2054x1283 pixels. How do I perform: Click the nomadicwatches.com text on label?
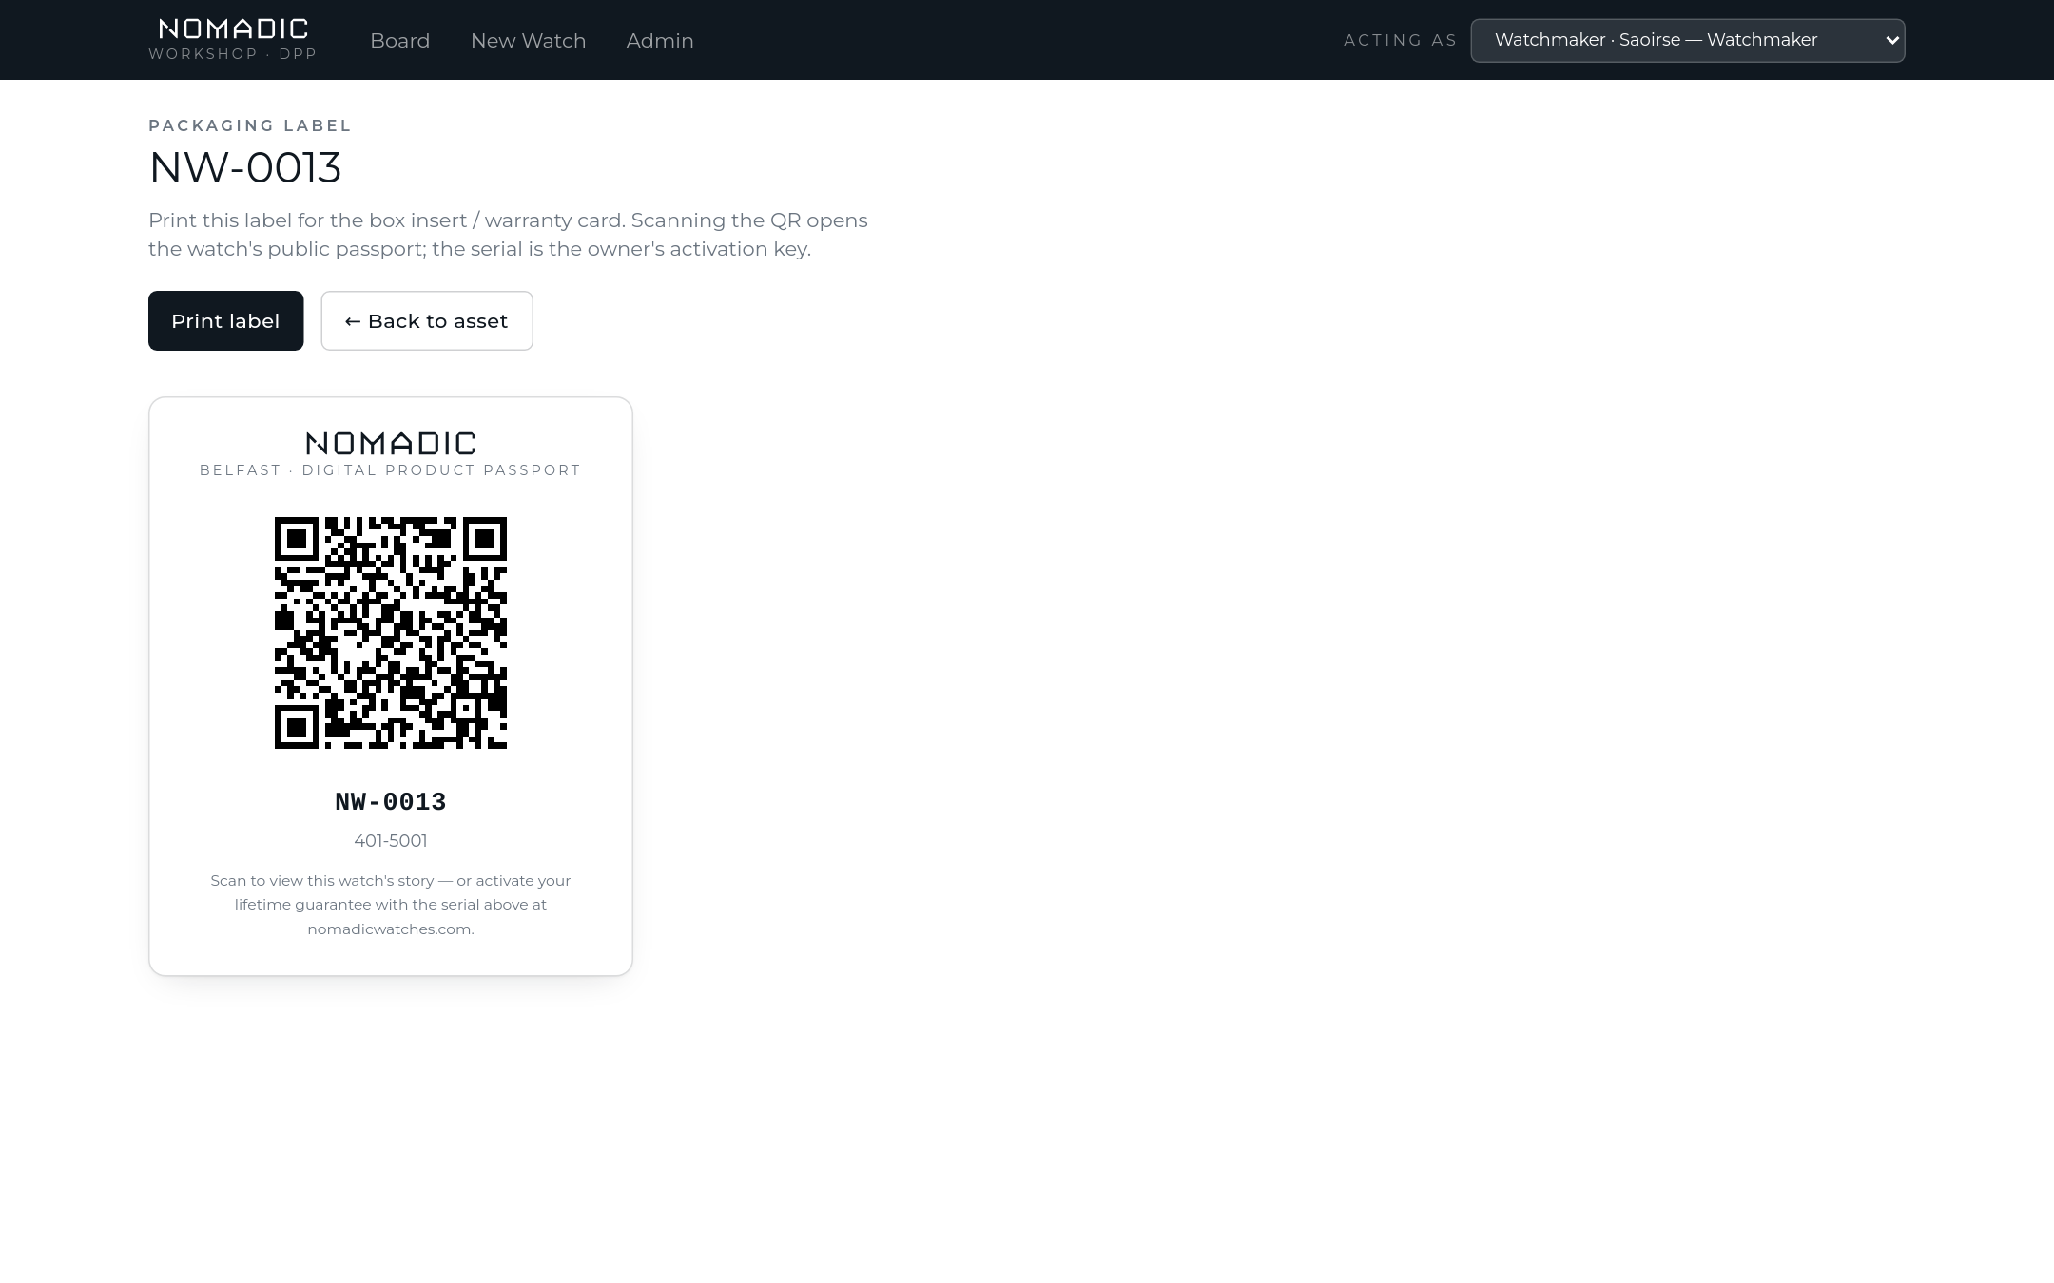pos(390,929)
